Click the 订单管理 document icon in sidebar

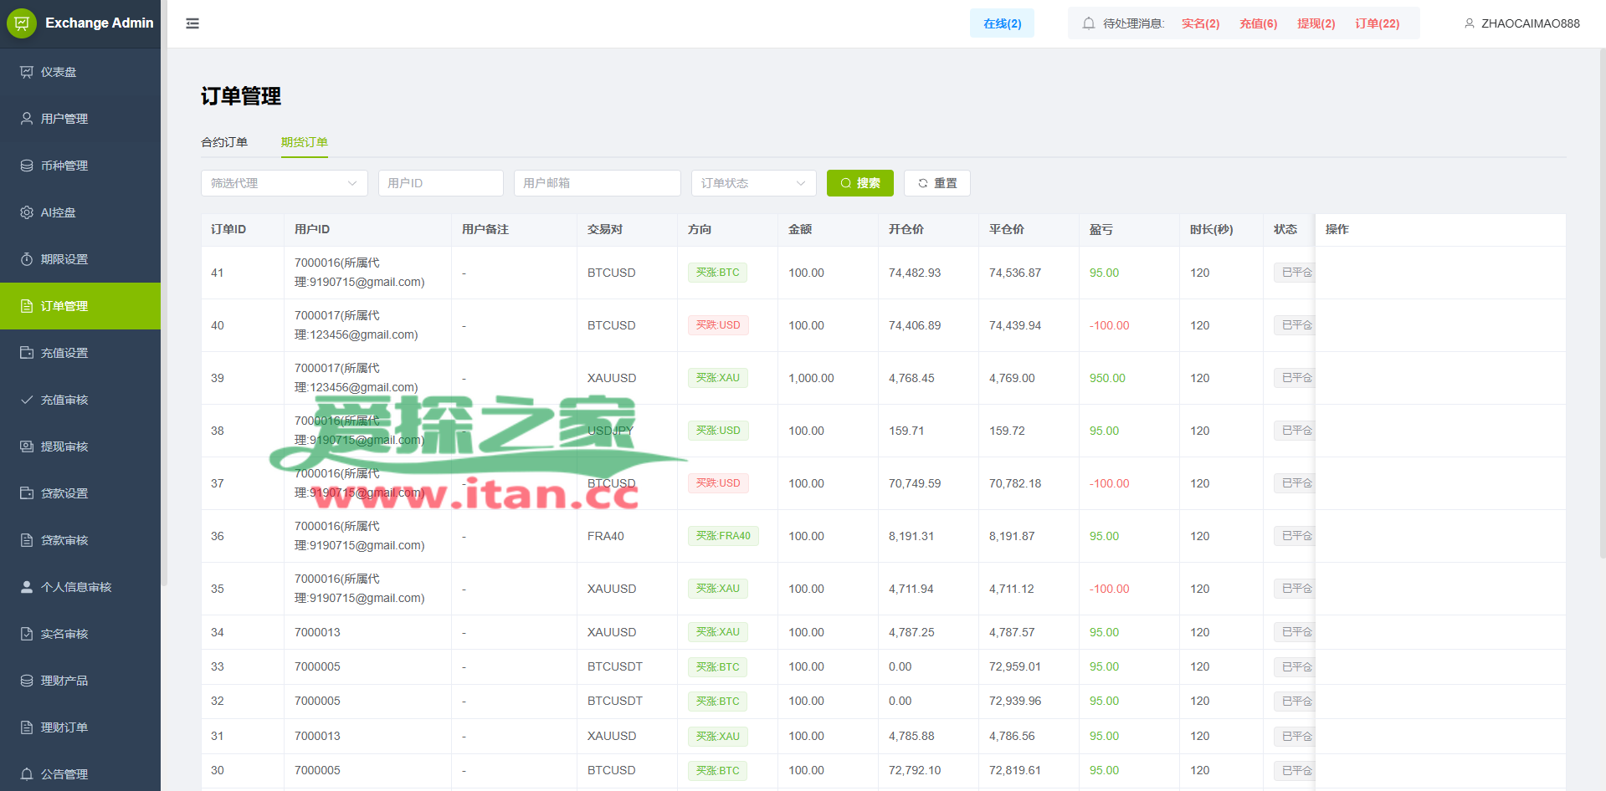(27, 306)
